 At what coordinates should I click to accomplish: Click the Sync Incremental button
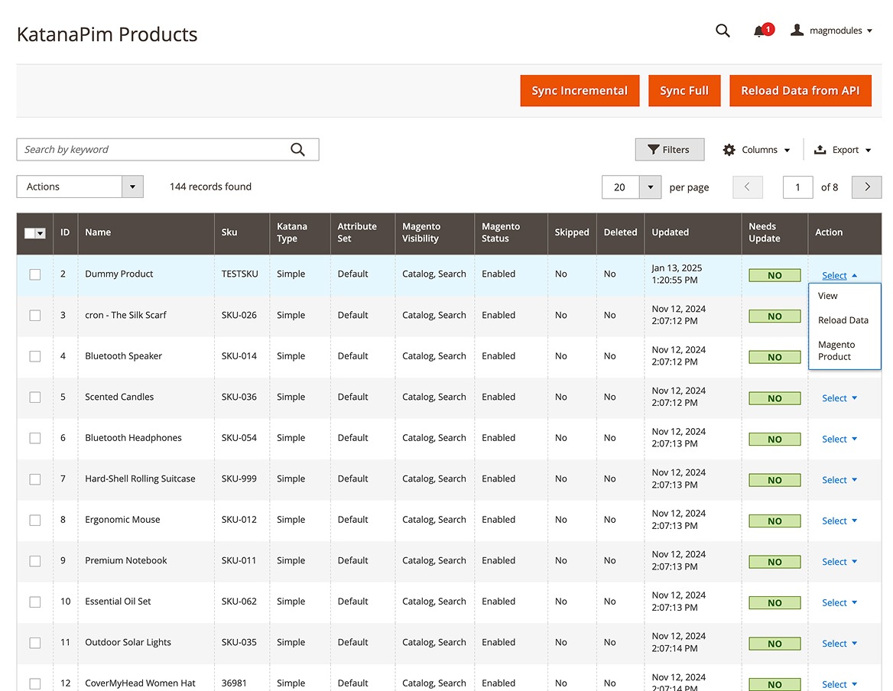(580, 90)
